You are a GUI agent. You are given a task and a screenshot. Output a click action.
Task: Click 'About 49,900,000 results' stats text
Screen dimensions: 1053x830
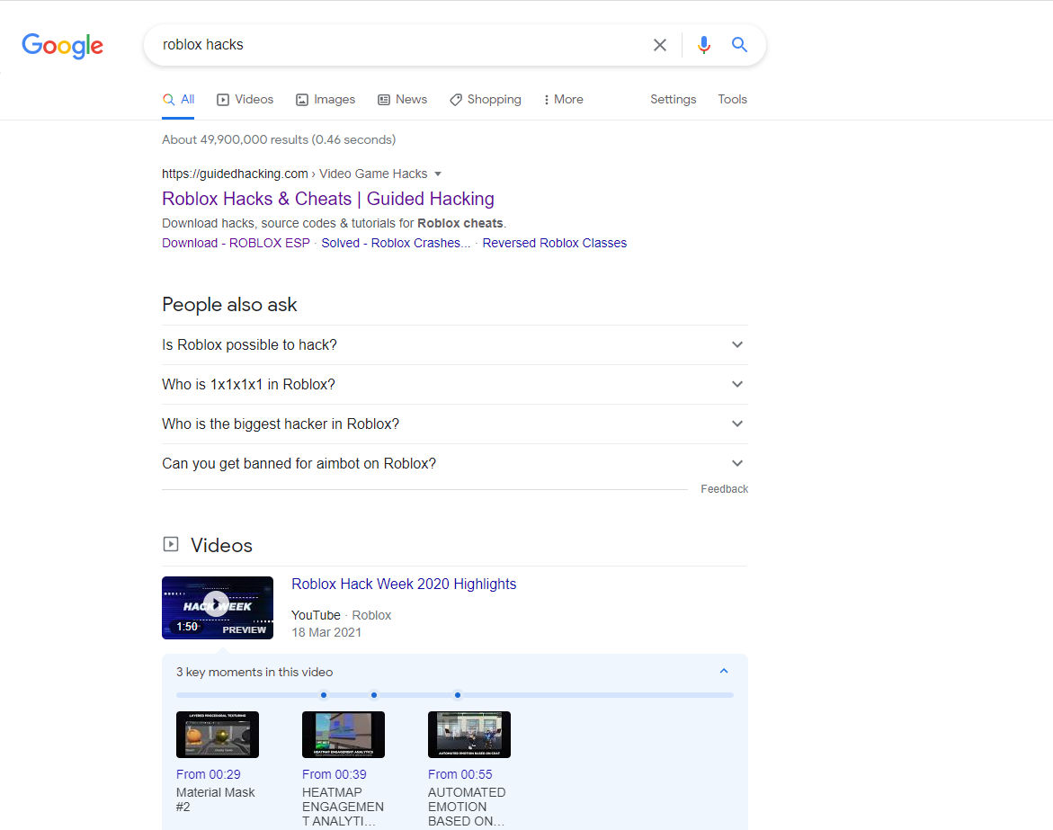click(279, 139)
